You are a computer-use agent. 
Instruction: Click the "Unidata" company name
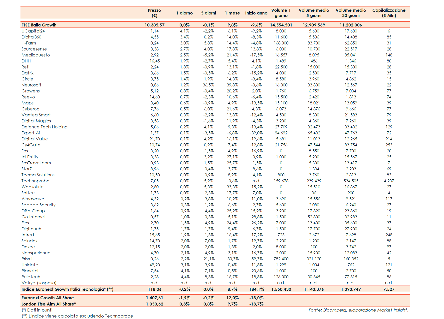tap(30, 265)
